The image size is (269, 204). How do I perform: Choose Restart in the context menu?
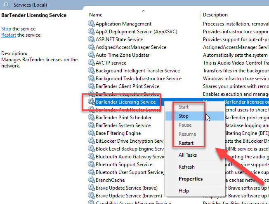pyautogui.click(x=186, y=143)
